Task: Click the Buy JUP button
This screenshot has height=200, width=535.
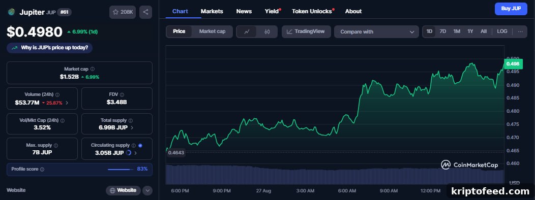Action: (511, 9)
